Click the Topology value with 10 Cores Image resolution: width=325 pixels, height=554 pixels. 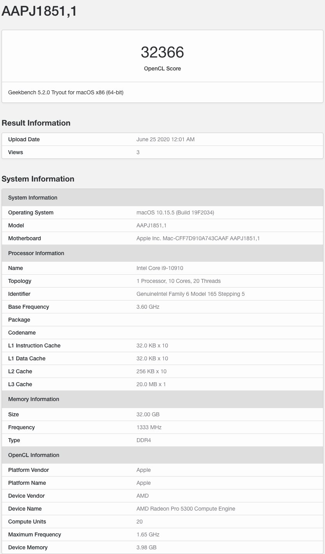pyautogui.click(x=179, y=281)
